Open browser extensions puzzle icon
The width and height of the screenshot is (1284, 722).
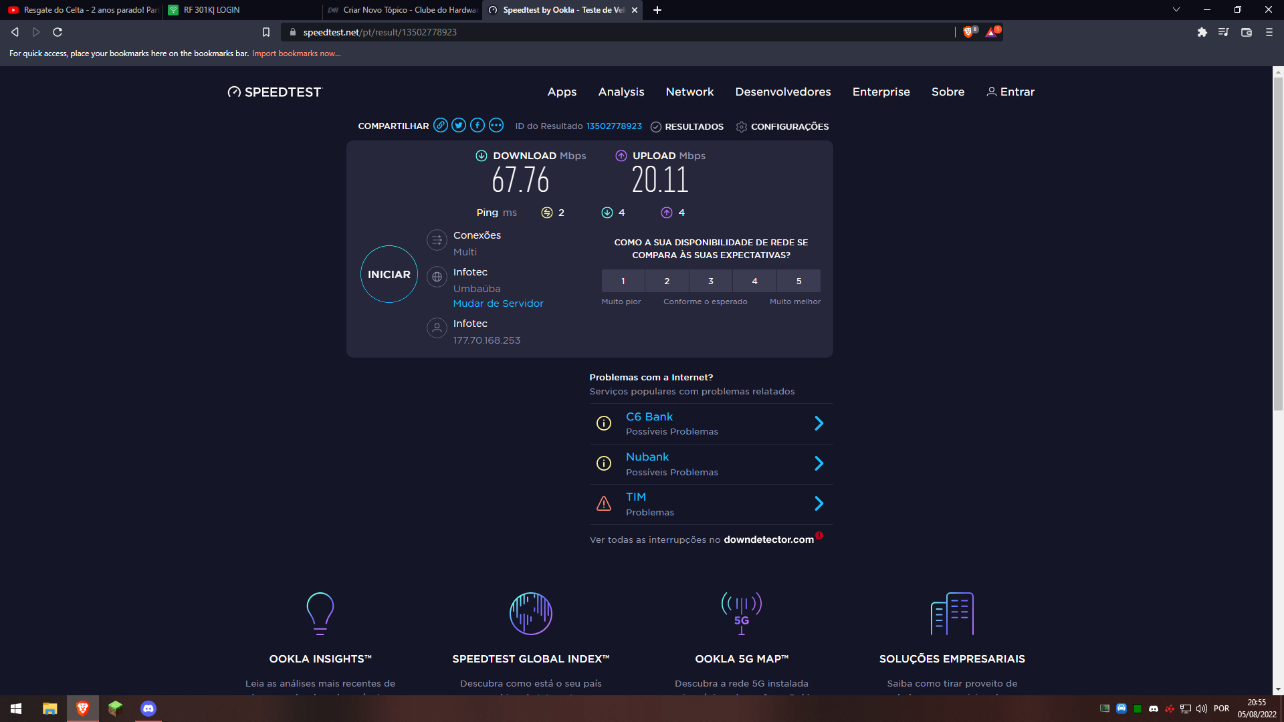coord(1202,32)
